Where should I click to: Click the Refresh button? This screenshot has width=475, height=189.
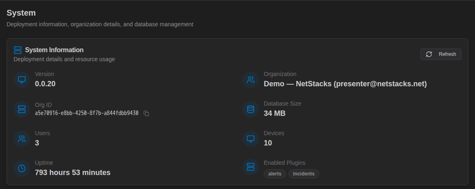[440, 54]
